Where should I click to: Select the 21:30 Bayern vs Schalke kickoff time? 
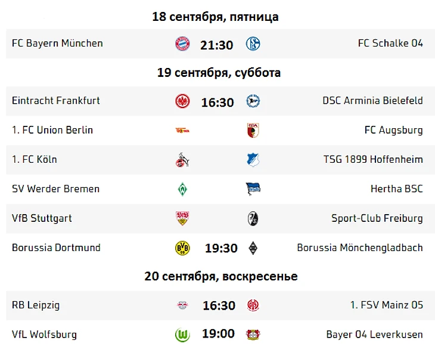coord(217,45)
